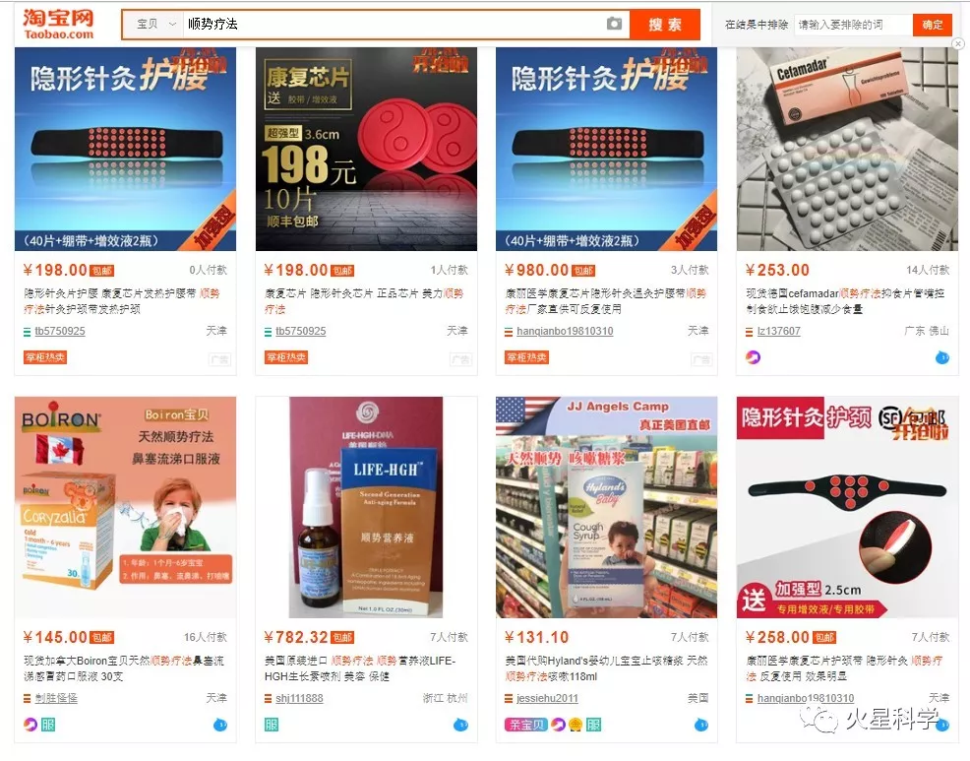Close the exclusion filter panel

pos(957,44)
